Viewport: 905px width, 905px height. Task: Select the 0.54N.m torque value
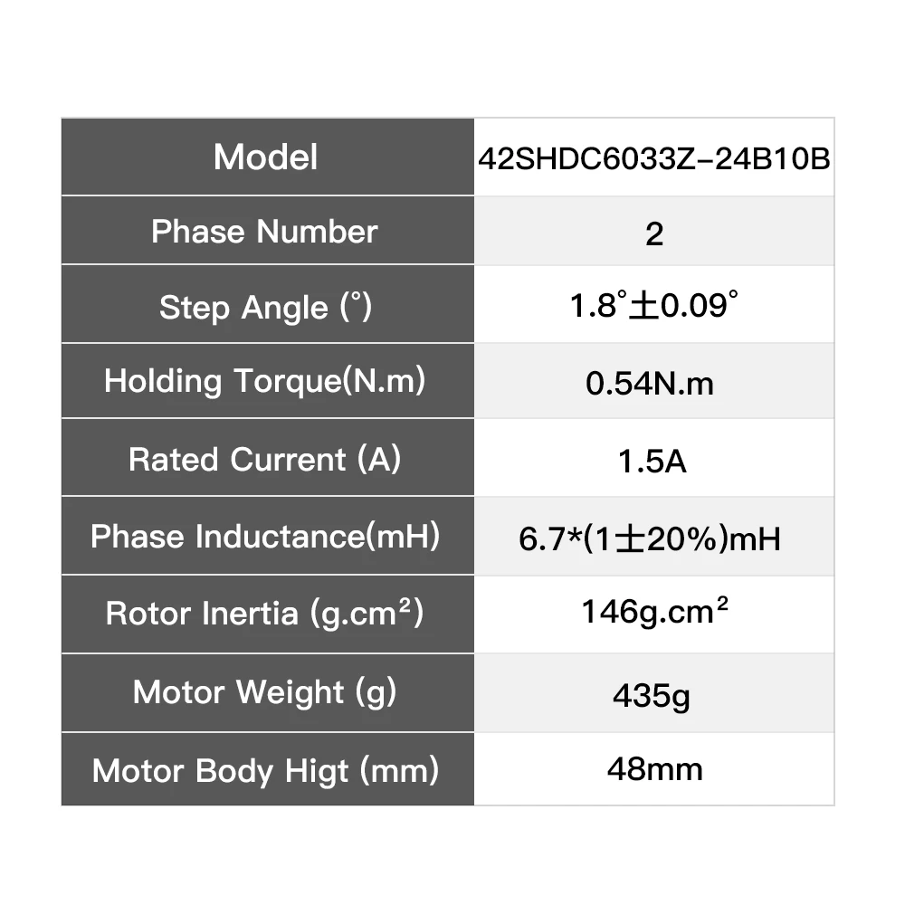coord(650,383)
